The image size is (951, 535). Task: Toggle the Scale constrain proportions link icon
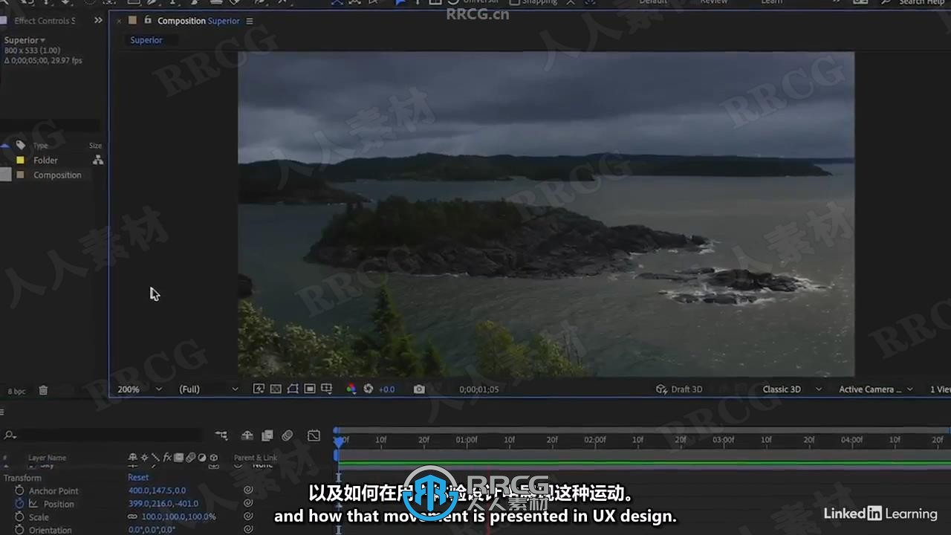click(132, 516)
